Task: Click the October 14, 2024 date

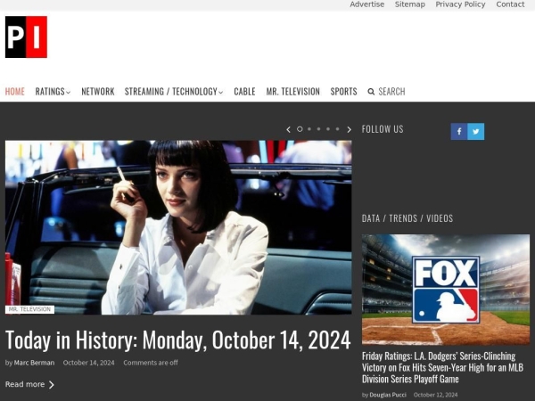Action: (88, 363)
